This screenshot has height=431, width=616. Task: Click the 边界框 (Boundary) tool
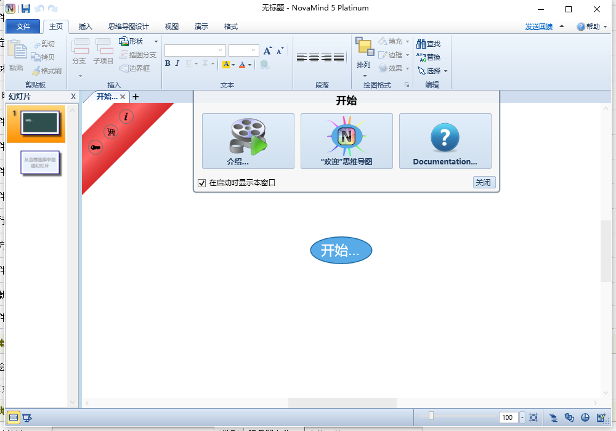[x=134, y=68]
